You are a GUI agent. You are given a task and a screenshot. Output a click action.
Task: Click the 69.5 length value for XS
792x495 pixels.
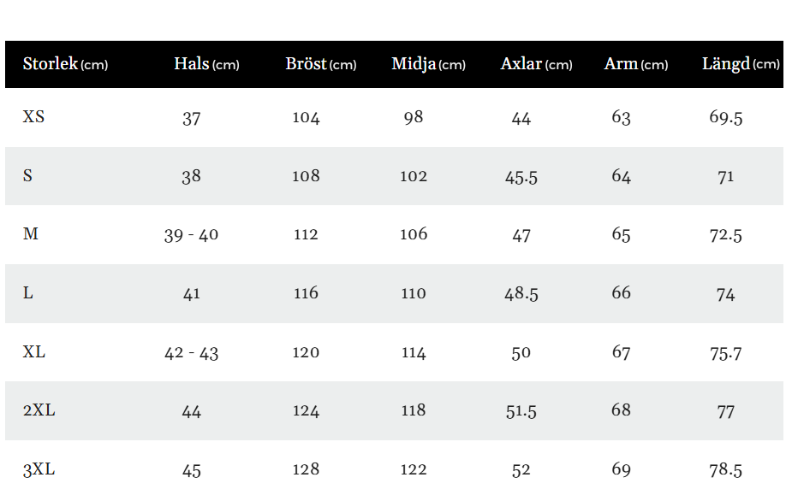[726, 118]
